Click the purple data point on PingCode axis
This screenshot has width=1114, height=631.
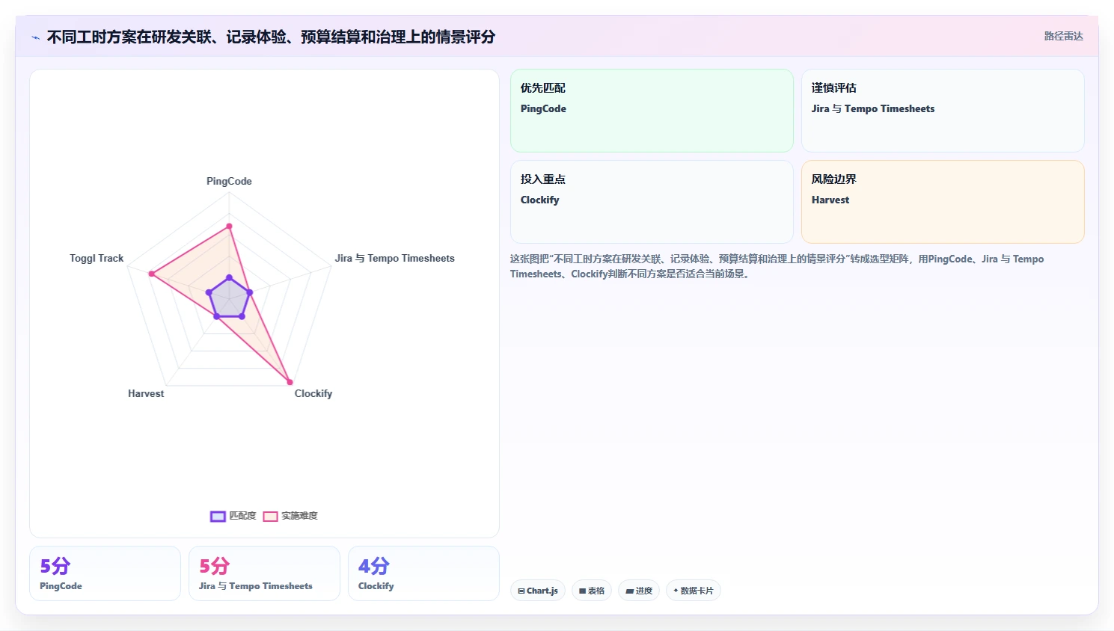pyautogui.click(x=229, y=277)
